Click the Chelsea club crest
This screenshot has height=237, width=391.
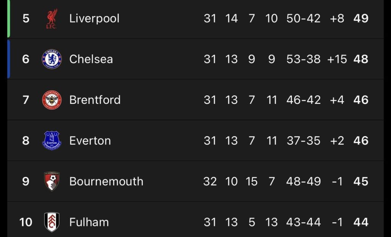tap(52, 59)
